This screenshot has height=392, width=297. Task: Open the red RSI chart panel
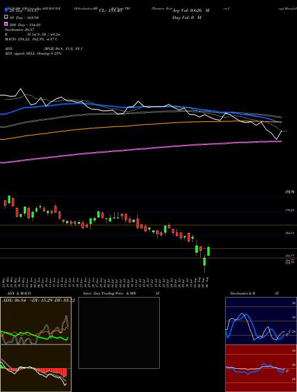coord(261,368)
